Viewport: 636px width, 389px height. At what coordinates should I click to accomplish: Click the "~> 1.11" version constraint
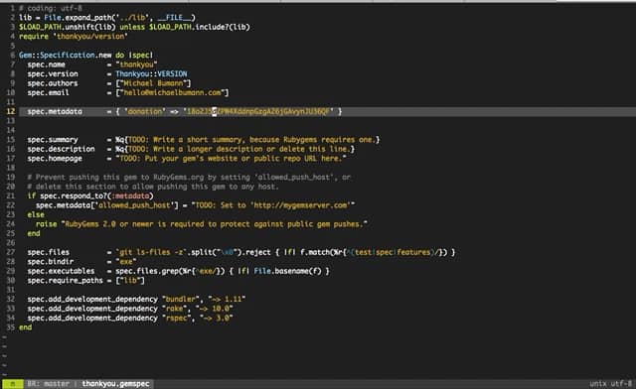(x=227, y=300)
